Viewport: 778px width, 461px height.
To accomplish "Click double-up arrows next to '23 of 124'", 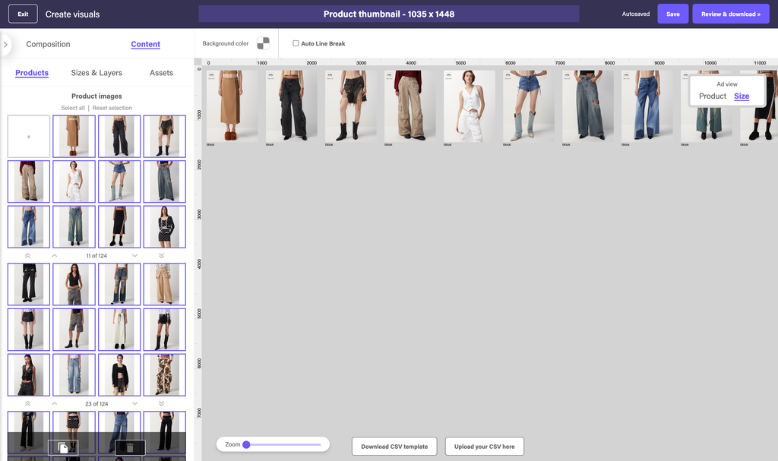I will (28, 404).
